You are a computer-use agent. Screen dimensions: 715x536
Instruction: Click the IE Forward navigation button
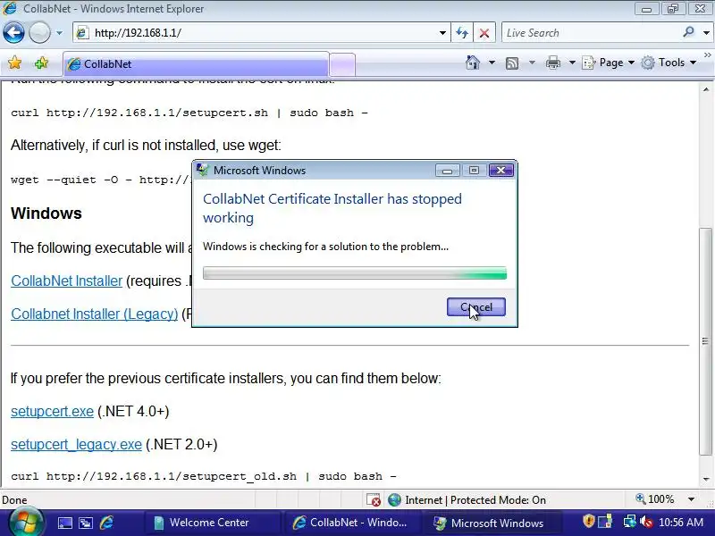tap(39, 33)
